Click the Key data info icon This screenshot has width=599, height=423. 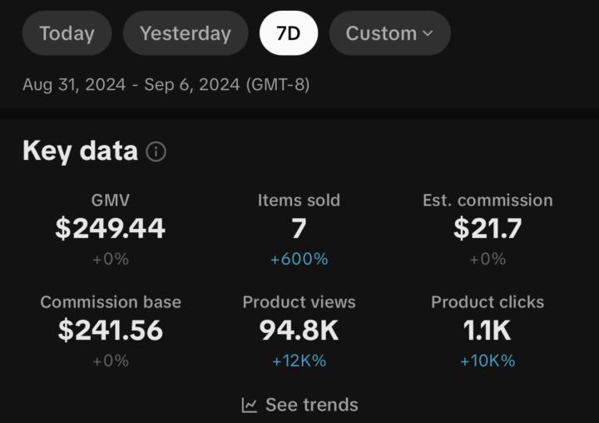(x=156, y=152)
